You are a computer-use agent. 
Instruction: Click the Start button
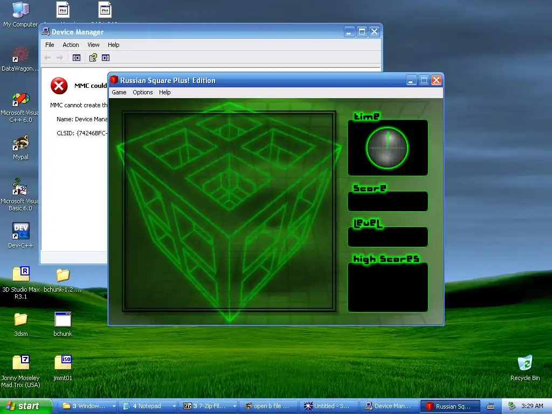click(25, 406)
